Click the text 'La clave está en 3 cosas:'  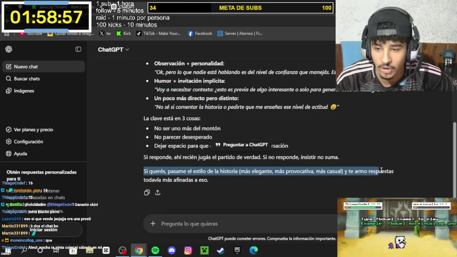tap(172, 119)
